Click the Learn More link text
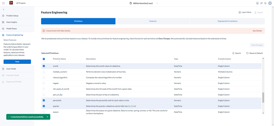 click(246, 12)
